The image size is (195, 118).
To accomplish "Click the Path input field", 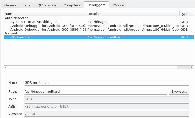I will point(95,91).
